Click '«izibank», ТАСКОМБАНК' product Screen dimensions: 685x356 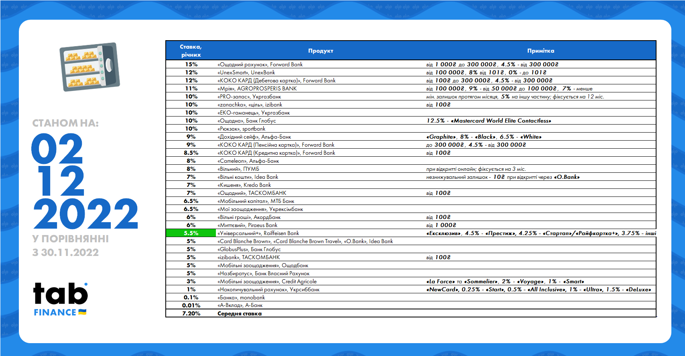pyautogui.click(x=248, y=257)
